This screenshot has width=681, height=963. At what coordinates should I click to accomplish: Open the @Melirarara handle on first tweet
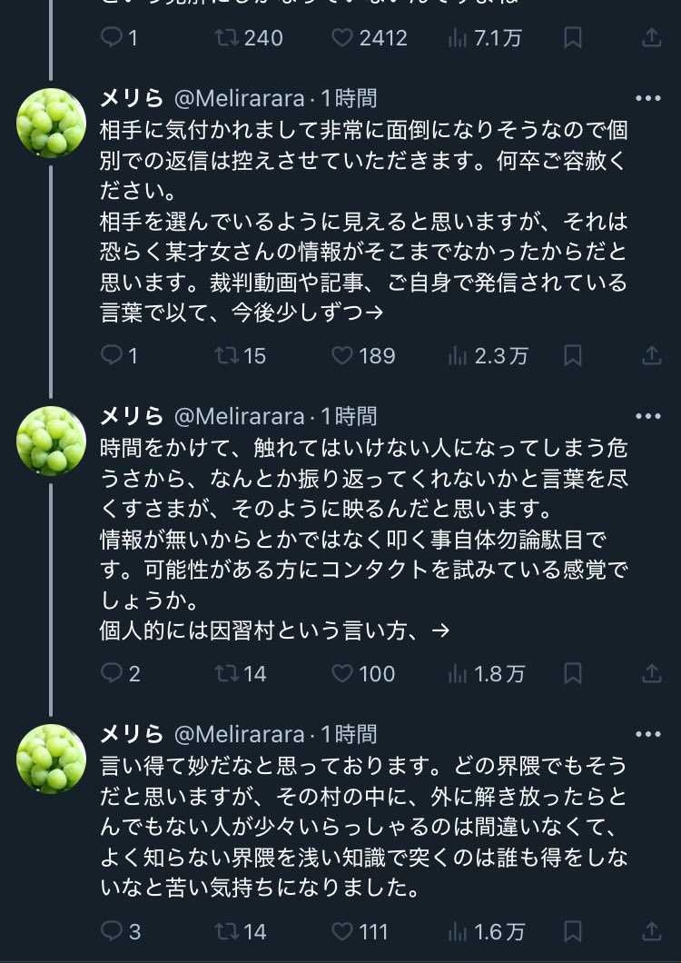tap(239, 98)
